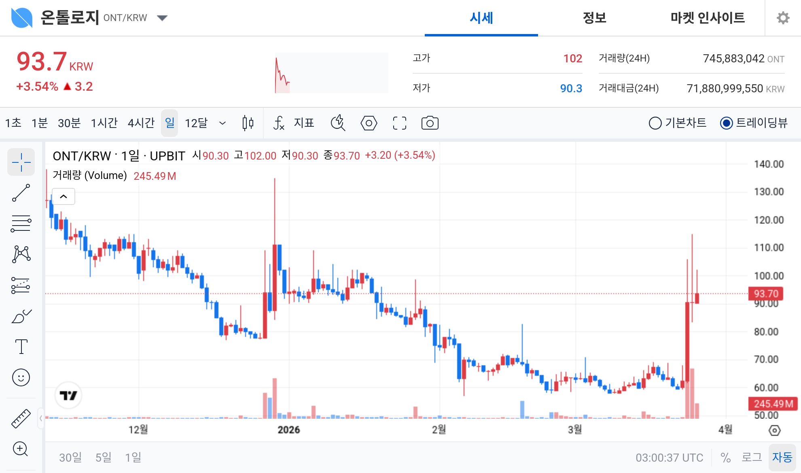
Task: Enable magnet snapping mode
Action: click(x=338, y=123)
